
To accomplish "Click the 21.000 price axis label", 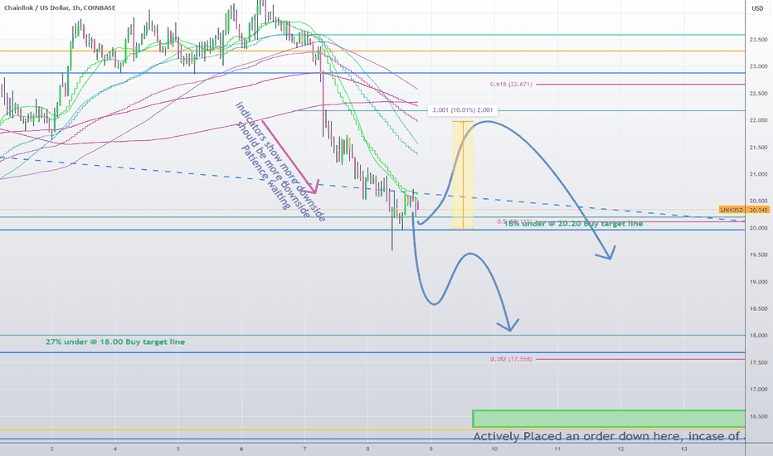I will [758, 174].
